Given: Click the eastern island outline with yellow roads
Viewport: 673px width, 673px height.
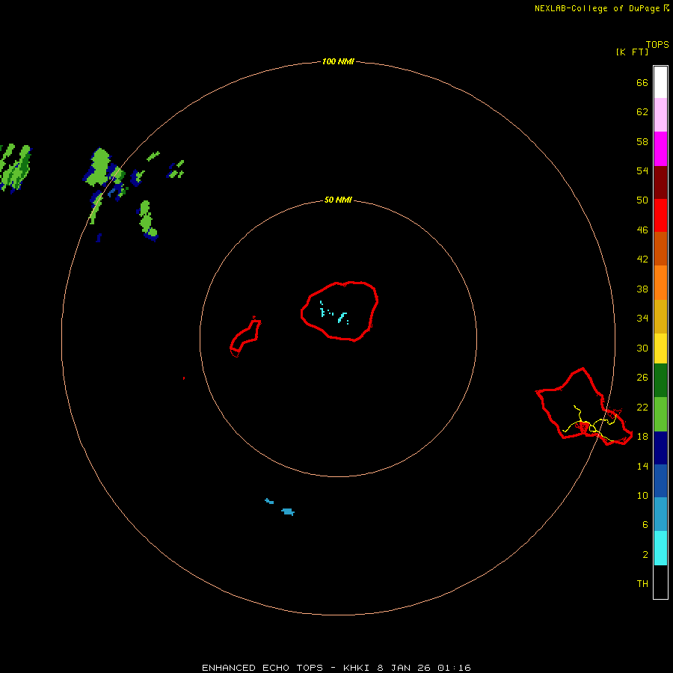Looking at the screenshot, I should tap(584, 407).
